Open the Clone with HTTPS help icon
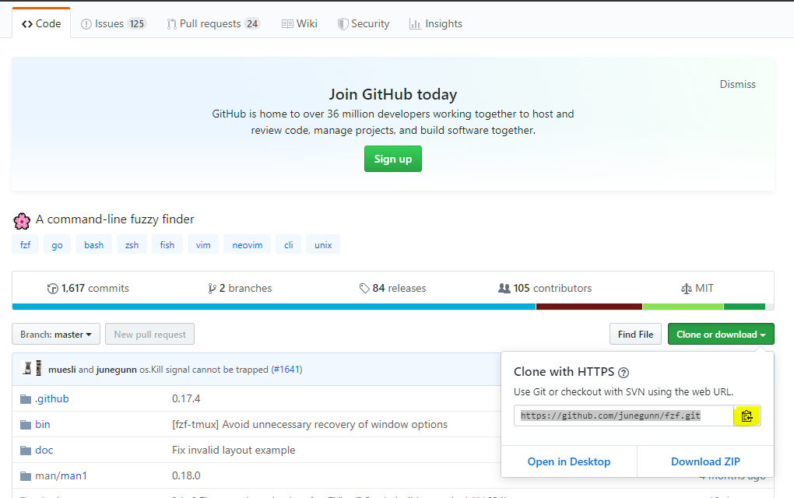 click(x=624, y=373)
